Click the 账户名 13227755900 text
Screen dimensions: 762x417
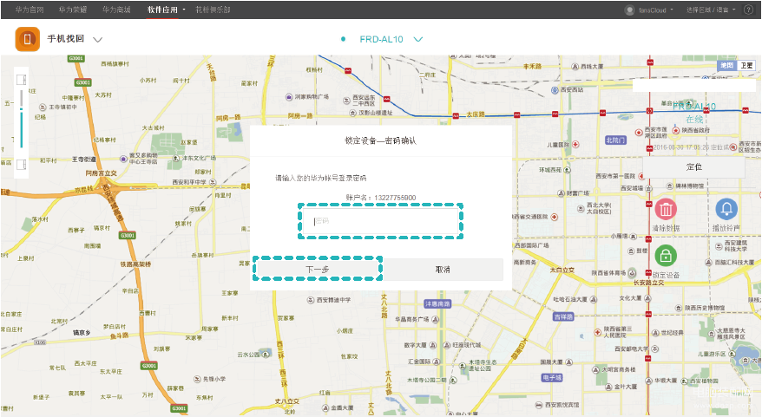[x=381, y=198]
